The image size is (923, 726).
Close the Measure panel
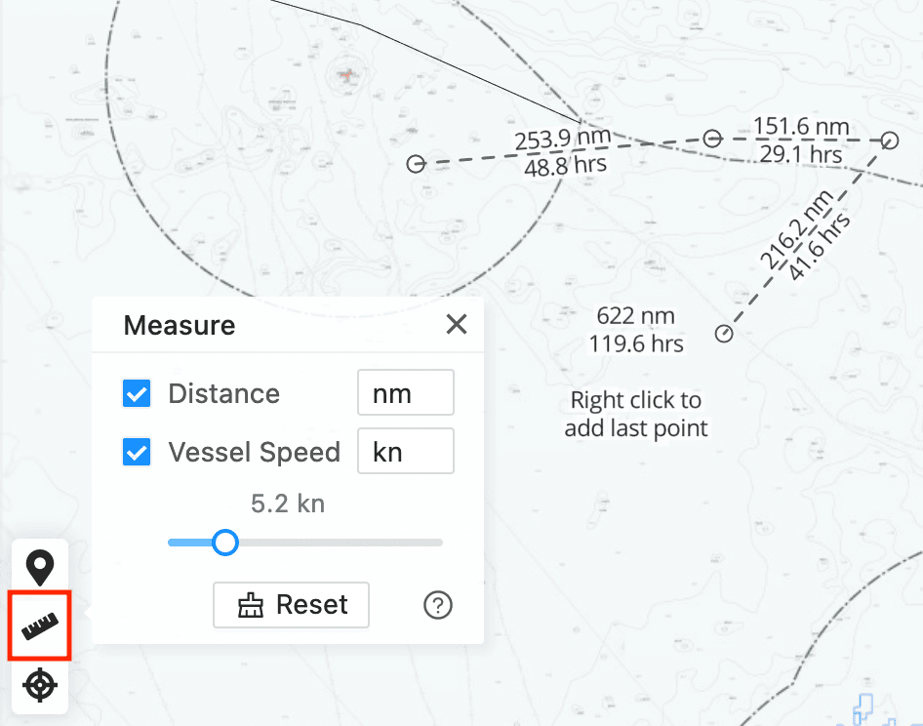[457, 324]
